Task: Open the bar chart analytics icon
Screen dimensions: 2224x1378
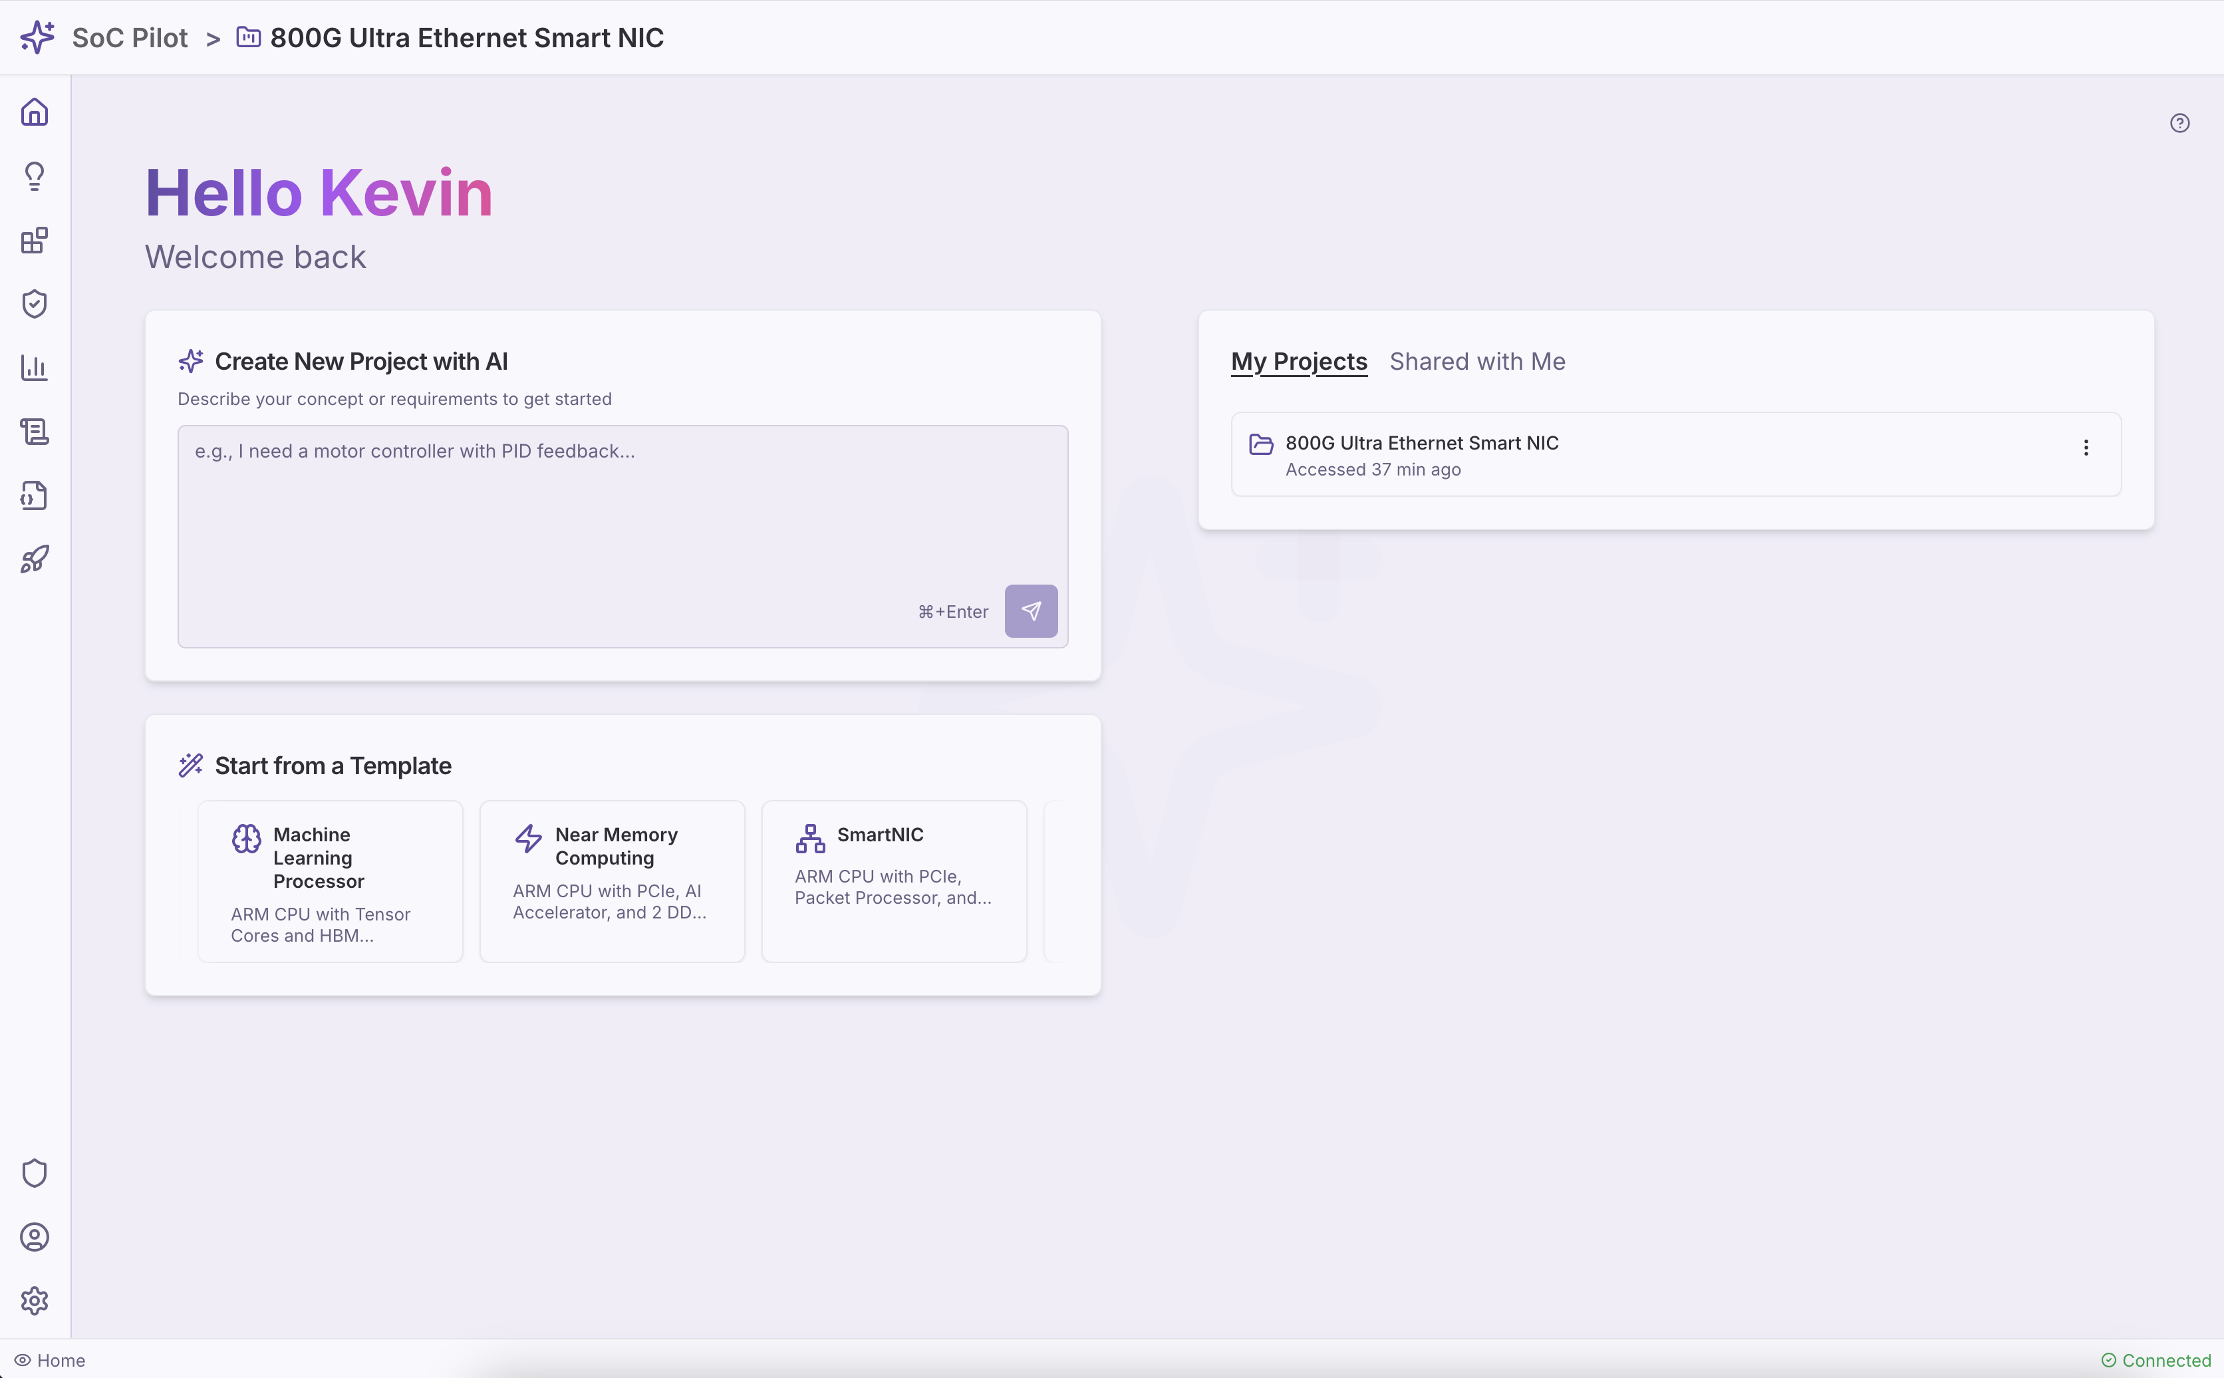Action: (x=35, y=367)
